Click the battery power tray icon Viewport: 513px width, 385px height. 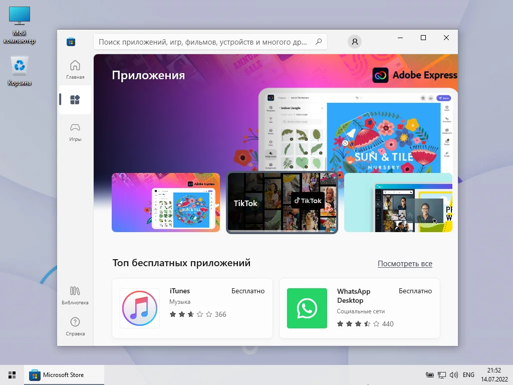click(429, 375)
